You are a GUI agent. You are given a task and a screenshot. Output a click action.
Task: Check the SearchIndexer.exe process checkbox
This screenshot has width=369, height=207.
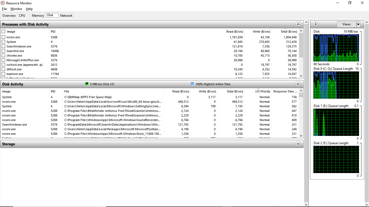coord(4,46)
